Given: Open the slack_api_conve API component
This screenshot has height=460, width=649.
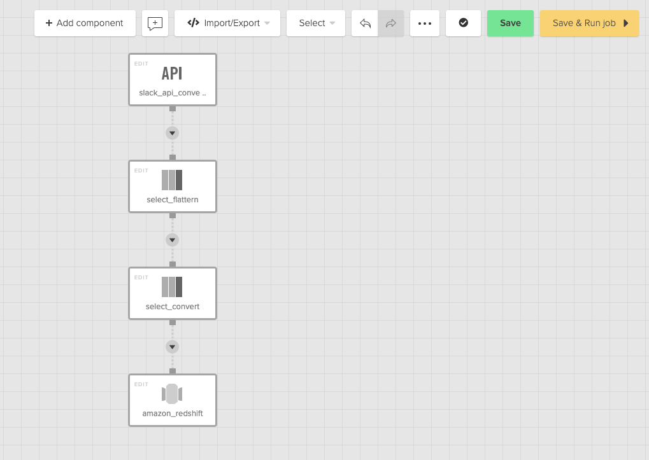Looking at the screenshot, I should click(x=172, y=74).
